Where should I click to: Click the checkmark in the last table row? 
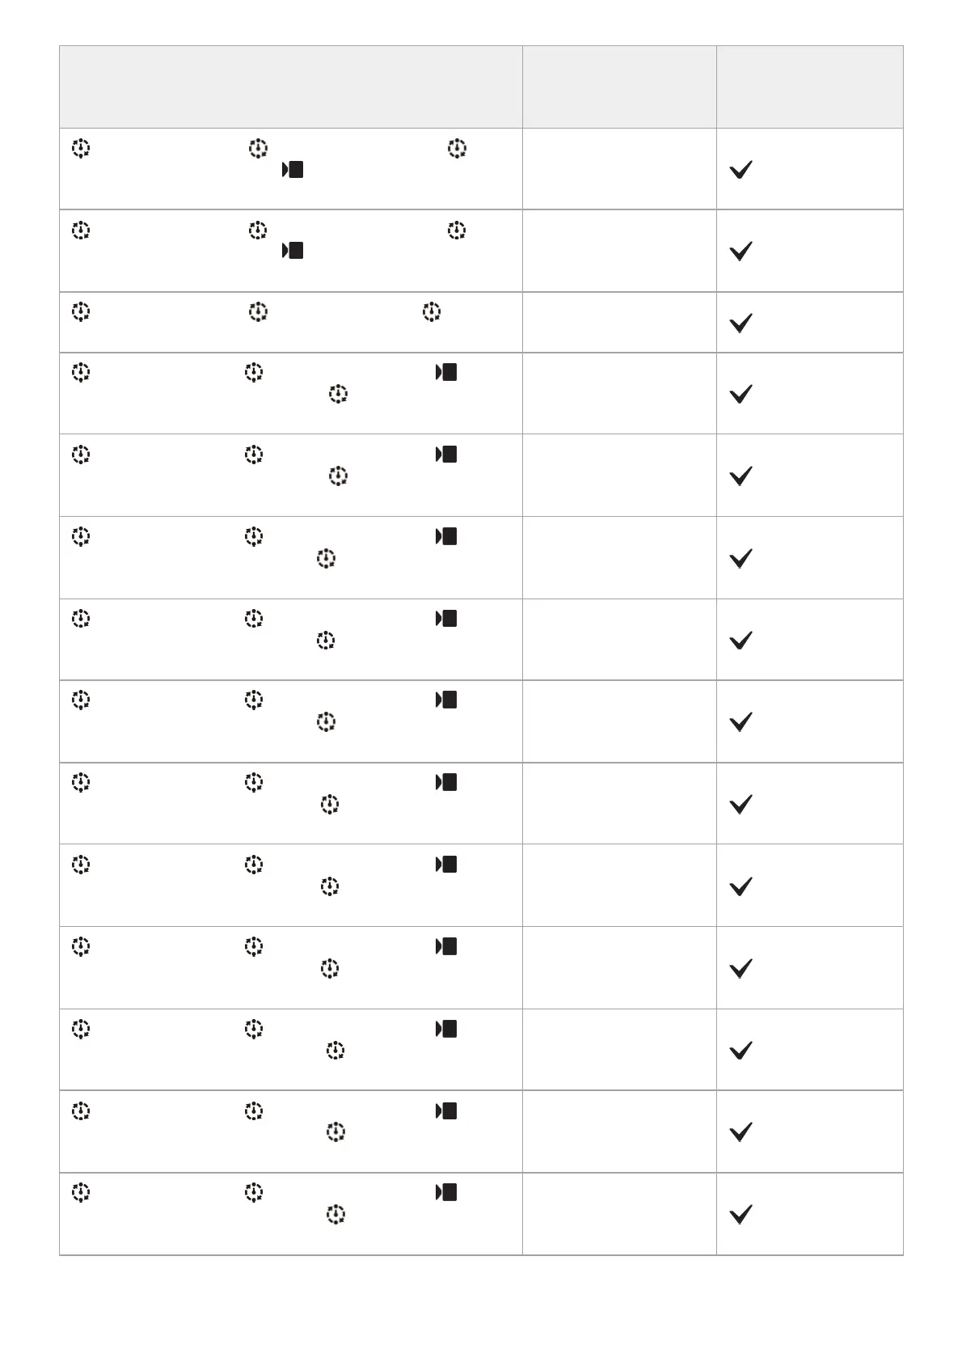740,1214
